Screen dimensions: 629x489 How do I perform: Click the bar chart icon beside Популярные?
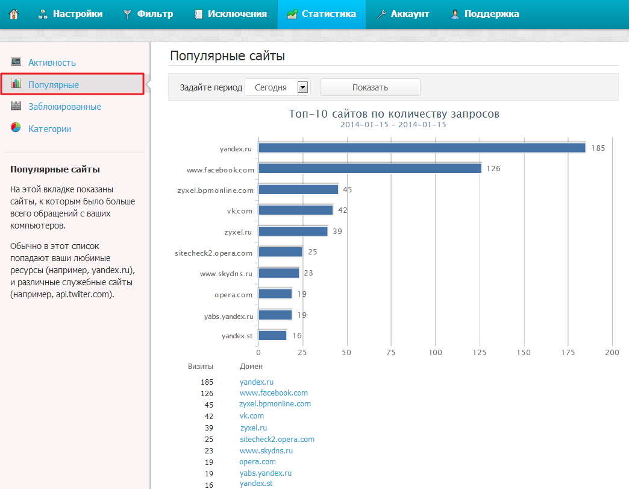16,84
